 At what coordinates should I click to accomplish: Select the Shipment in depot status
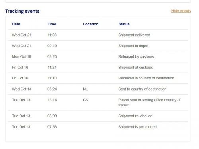click(133, 46)
